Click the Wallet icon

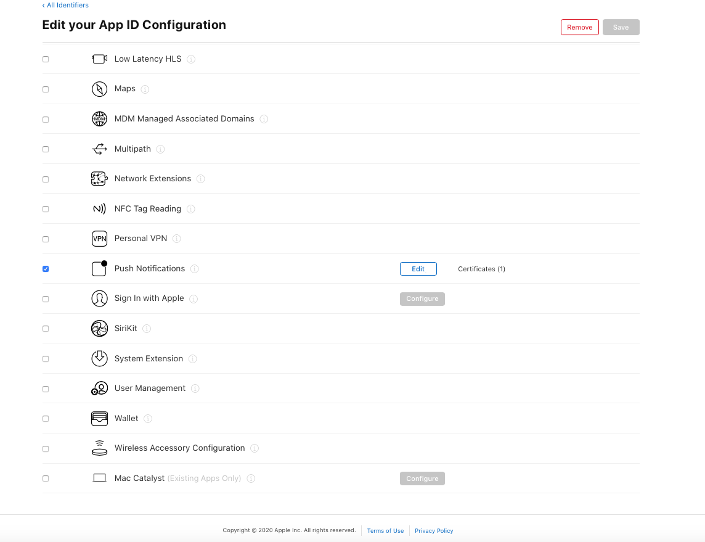click(99, 419)
